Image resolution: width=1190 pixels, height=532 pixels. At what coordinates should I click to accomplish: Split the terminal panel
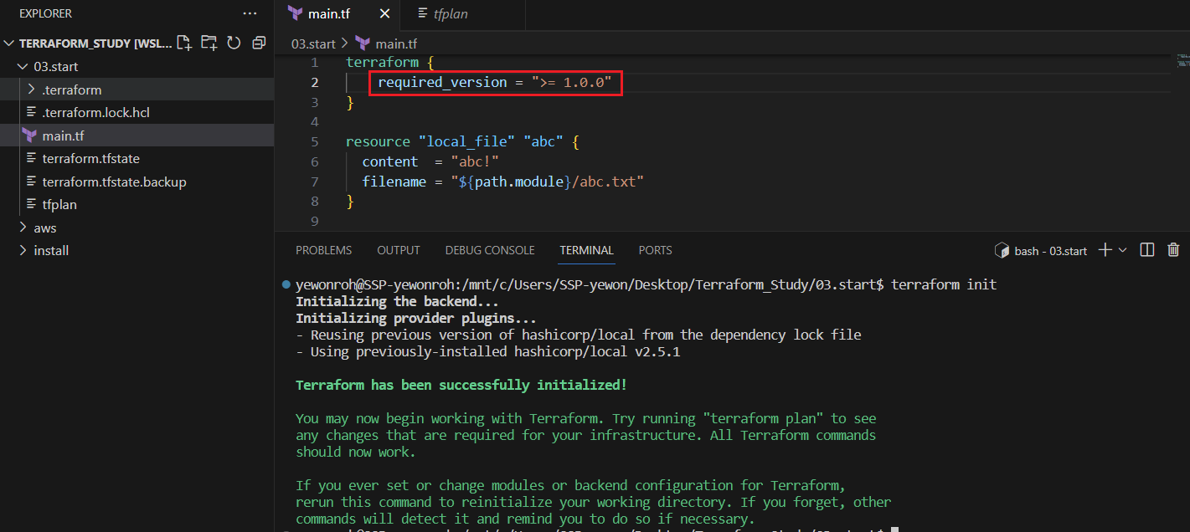click(x=1148, y=249)
